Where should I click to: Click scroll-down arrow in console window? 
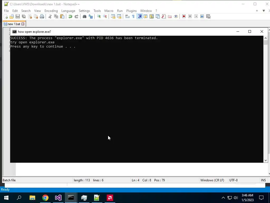[266, 160]
